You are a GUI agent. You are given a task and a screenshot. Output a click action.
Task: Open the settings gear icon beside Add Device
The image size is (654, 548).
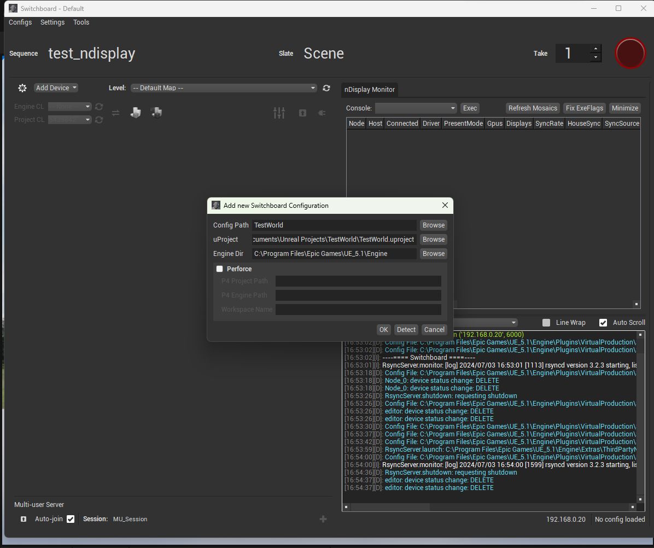click(22, 88)
